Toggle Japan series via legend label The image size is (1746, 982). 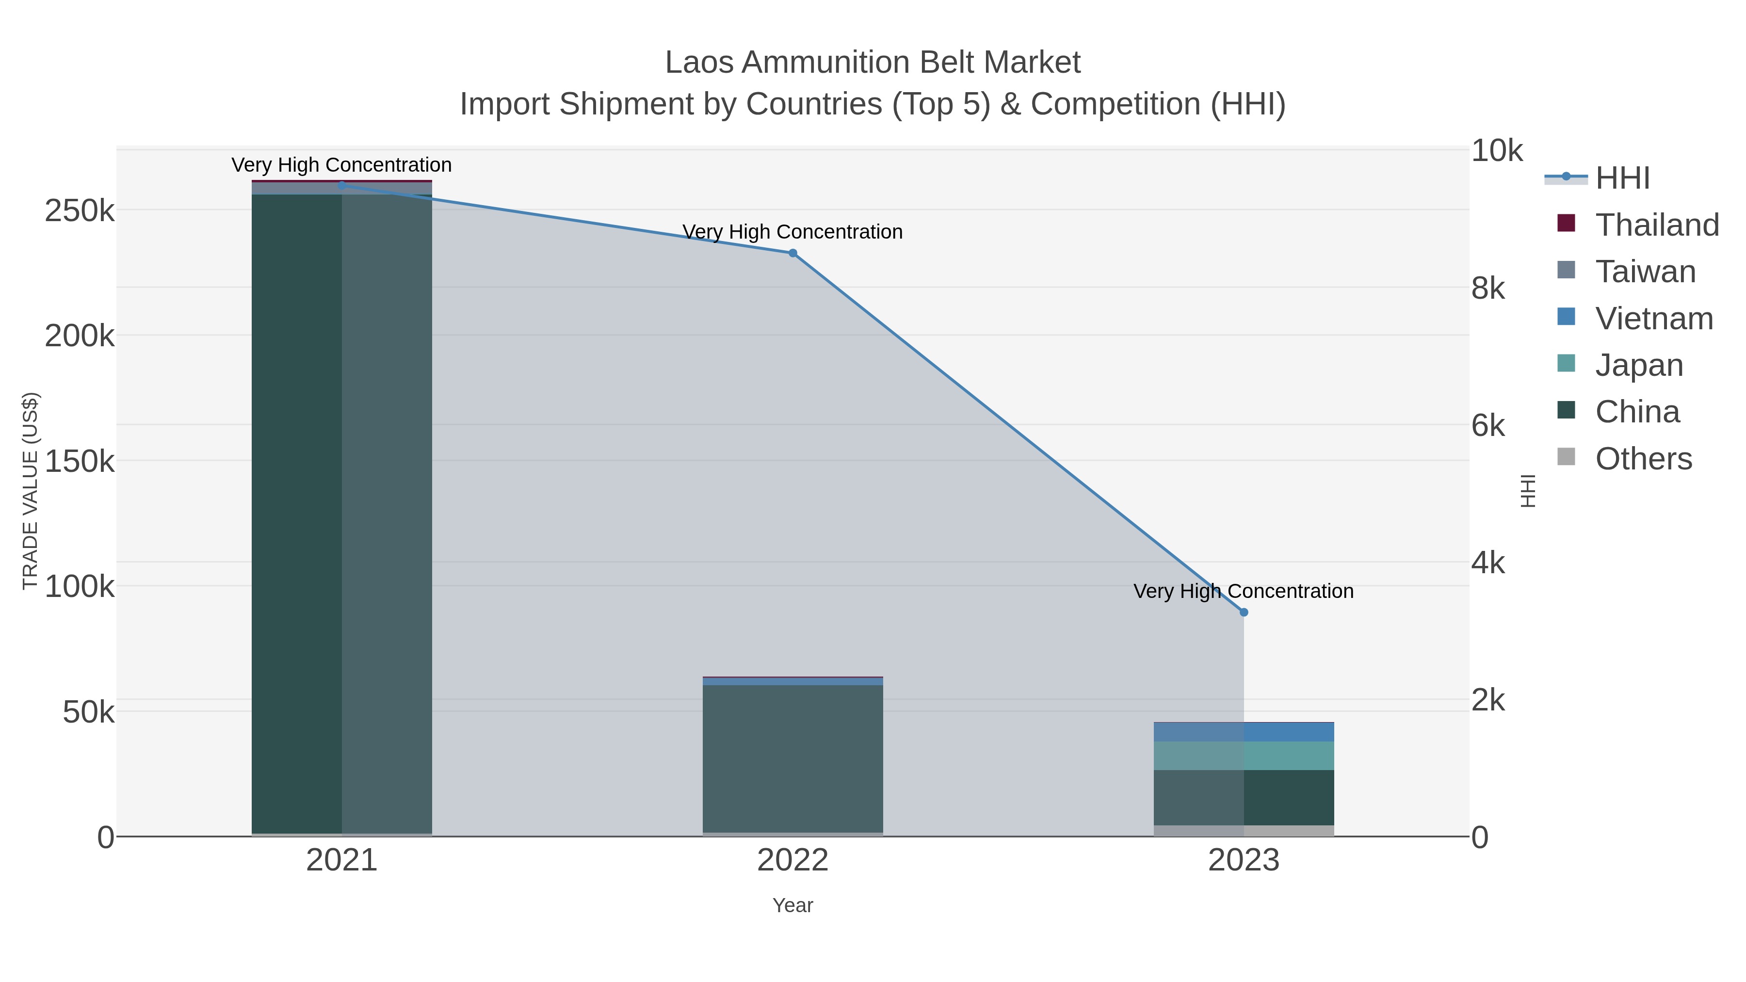tap(1640, 365)
